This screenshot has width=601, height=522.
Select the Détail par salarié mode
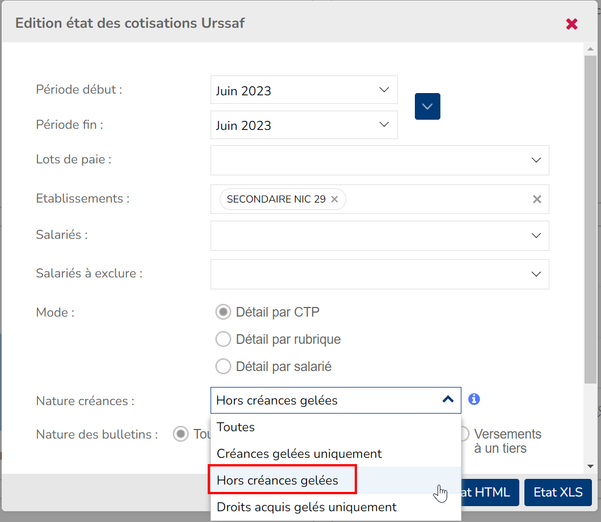pos(224,367)
